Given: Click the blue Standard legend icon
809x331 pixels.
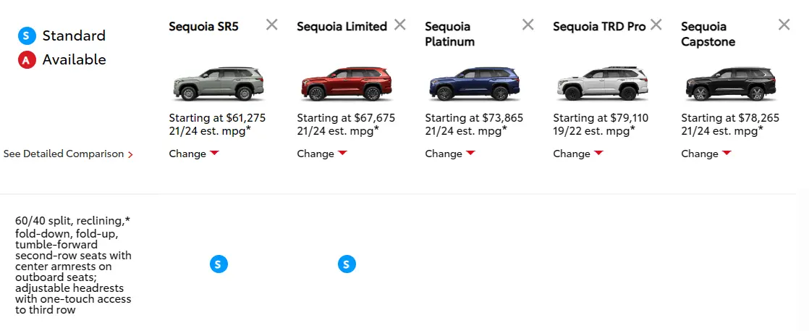Looking at the screenshot, I should 27,36.
